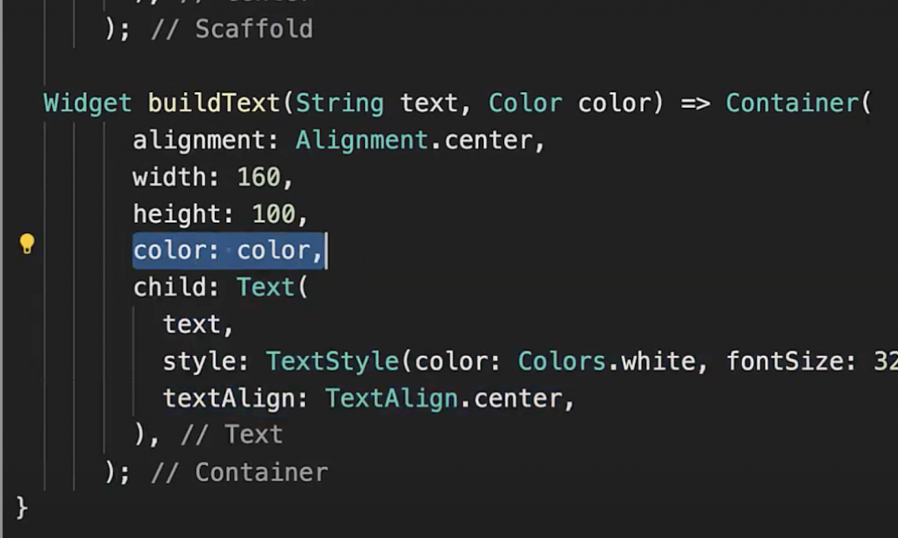Click the // Container closing comment

[x=239, y=472]
